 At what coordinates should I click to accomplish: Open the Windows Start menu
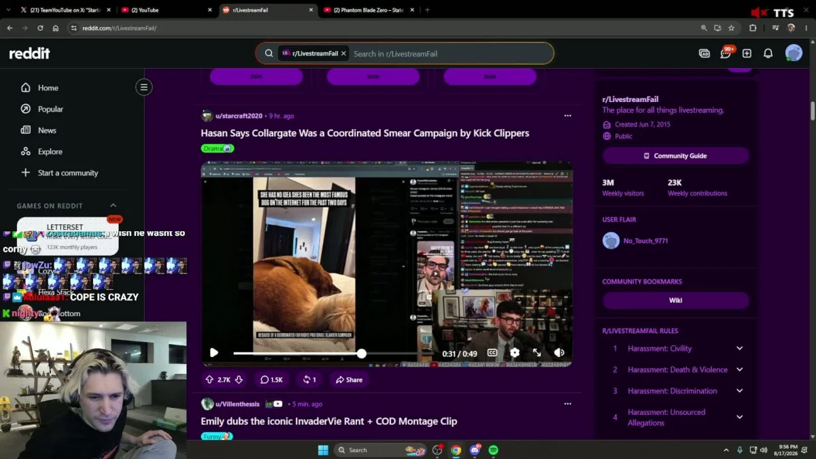point(323,449)
